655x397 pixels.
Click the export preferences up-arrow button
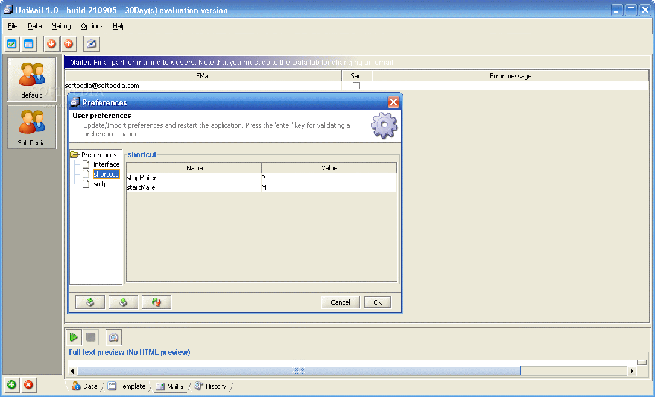point(123,302)
